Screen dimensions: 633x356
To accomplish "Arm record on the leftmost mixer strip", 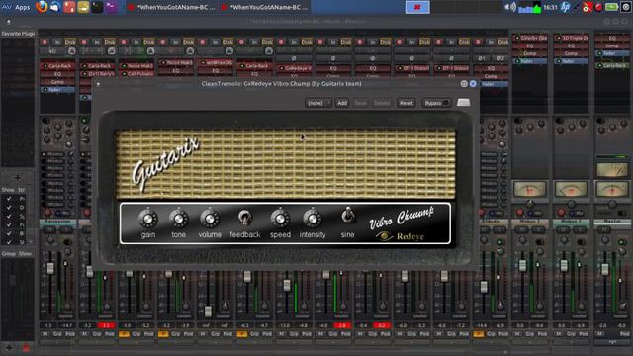I will 45,42.
